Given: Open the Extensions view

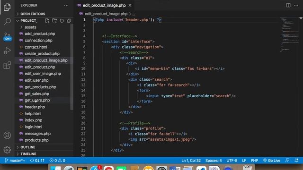Looking at the screenshot, I should coord(7,65).
